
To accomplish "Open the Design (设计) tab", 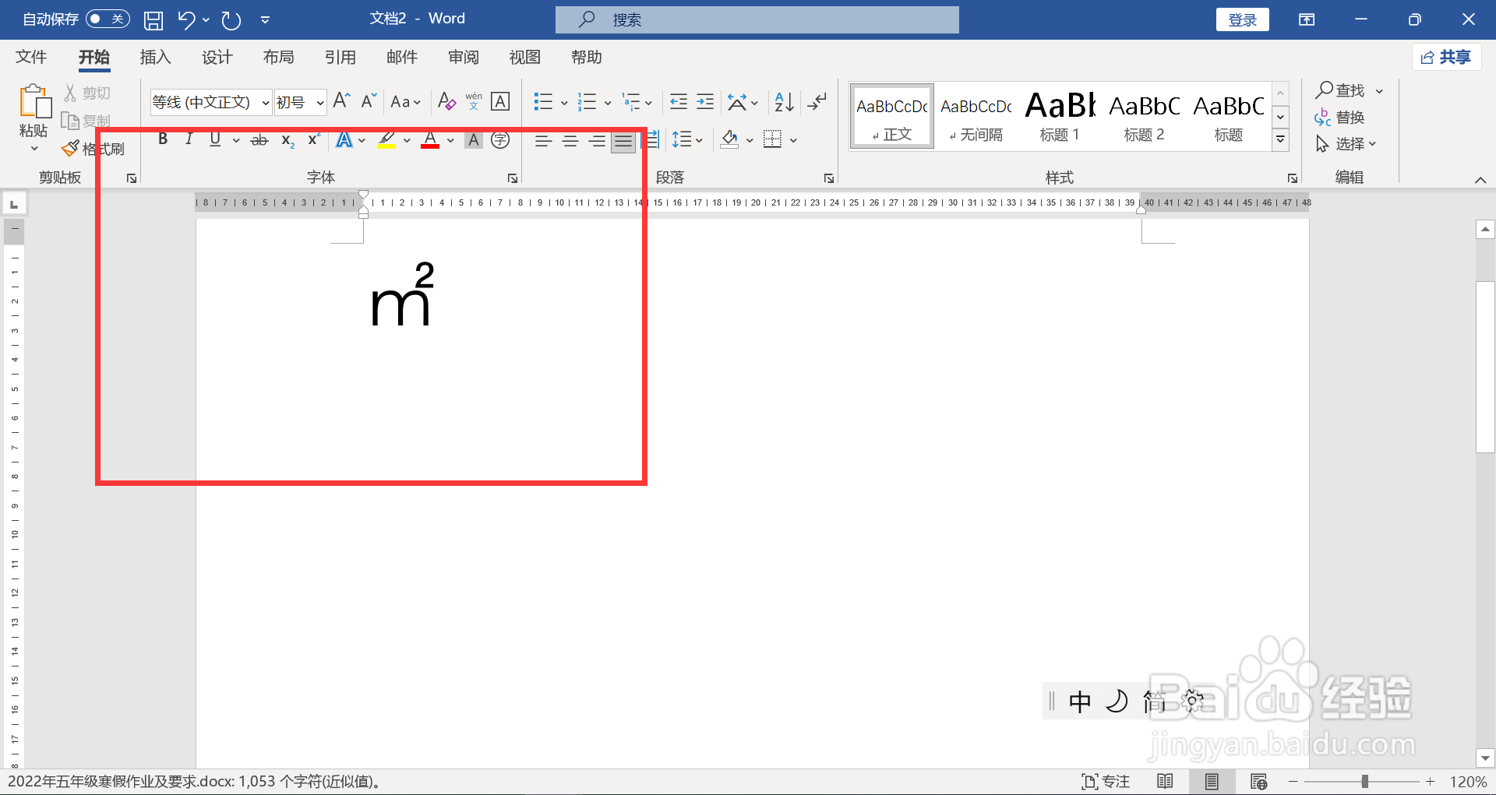I will pos(217,57).
